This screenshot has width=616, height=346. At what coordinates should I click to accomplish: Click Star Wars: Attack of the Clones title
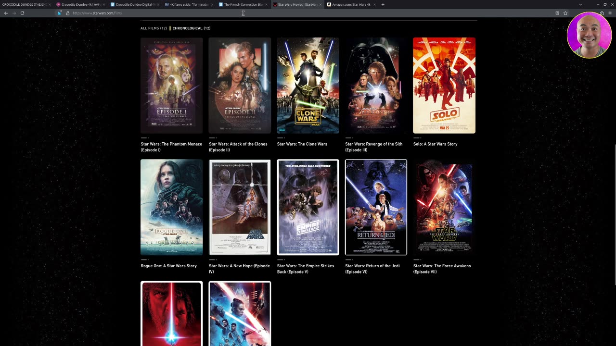(x=238, y=147)
